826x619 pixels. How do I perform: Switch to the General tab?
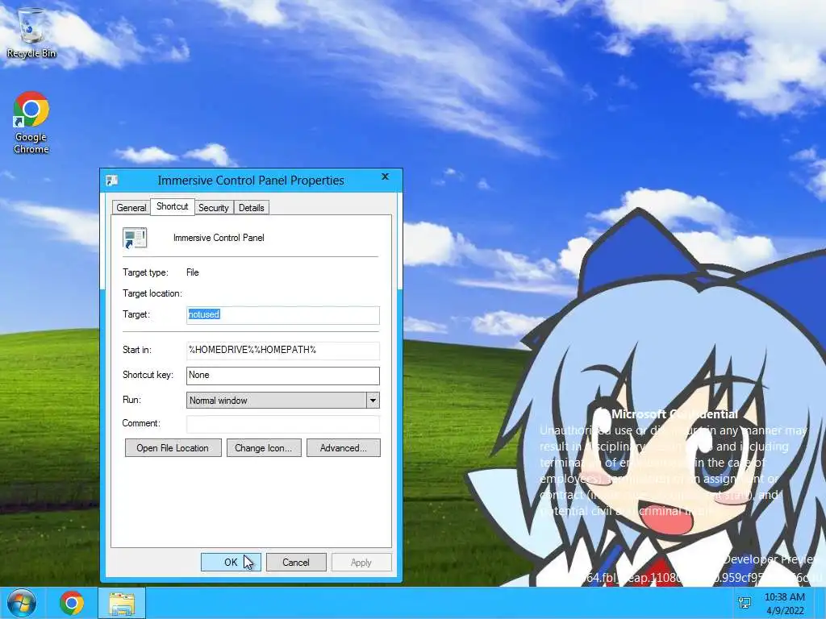pyautogui.click(x=131, y=208)
